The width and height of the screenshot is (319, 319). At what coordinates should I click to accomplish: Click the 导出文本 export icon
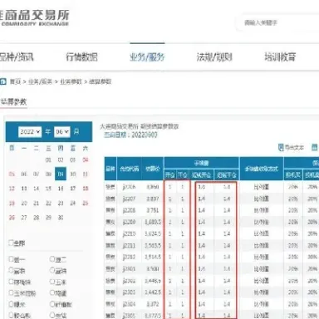click(x=281, y=147)
